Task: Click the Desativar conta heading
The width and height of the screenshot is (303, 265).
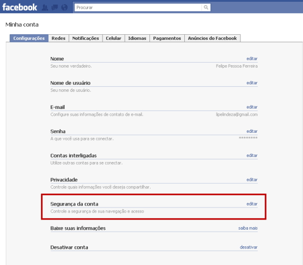Action: [x=69, y=247]
